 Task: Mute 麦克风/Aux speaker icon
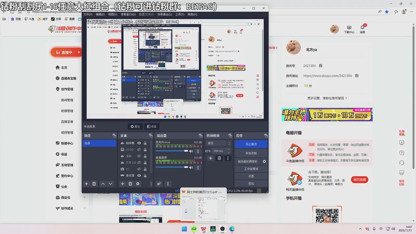point(191,151)
